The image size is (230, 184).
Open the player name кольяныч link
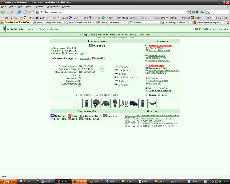(99, 46)
